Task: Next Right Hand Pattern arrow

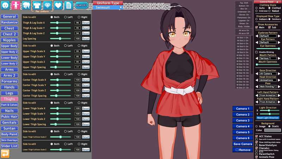Action: [279, 102]
